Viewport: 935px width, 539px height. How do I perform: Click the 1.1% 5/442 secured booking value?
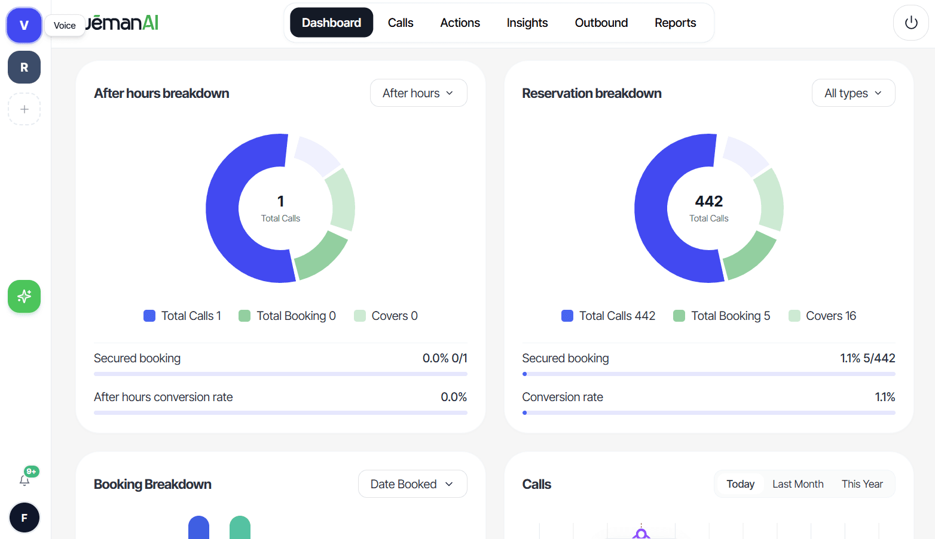[x=867, y=358]
